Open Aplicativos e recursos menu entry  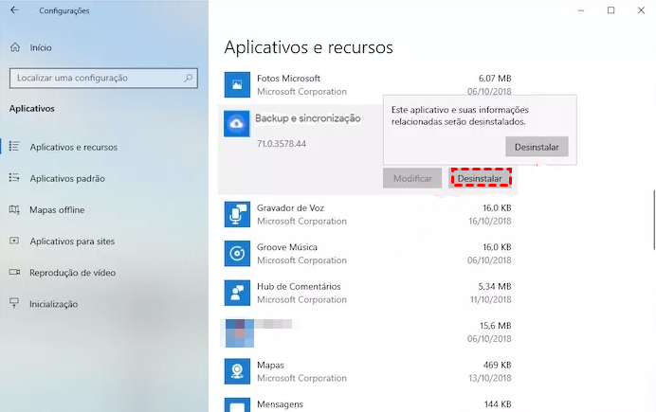(74, 147)
